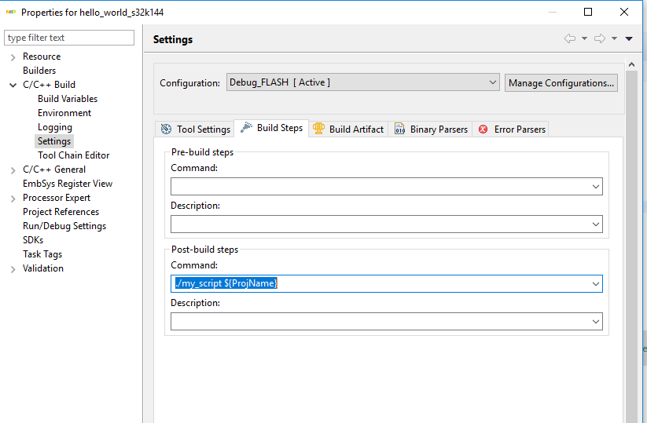Select the Binary Parsers tab
Image resolution: width=647 pixels, height=423 pixels.
click(431, 129)
